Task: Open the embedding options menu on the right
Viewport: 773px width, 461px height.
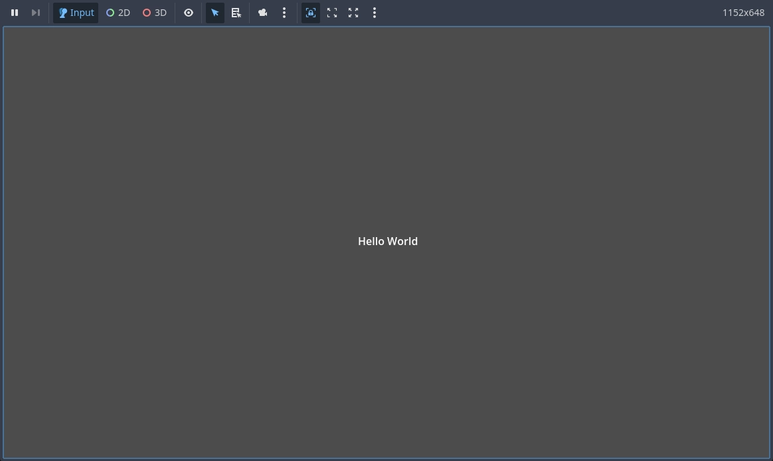Action: point(375,13)
